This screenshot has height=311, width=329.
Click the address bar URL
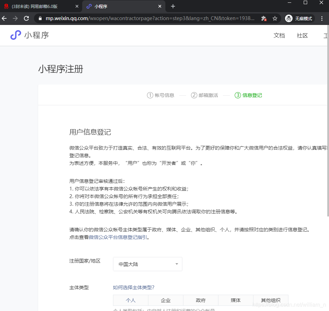pos(150,18)
